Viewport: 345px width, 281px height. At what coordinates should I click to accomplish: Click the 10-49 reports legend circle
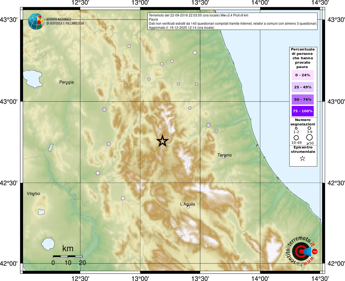tap(296, 138)
